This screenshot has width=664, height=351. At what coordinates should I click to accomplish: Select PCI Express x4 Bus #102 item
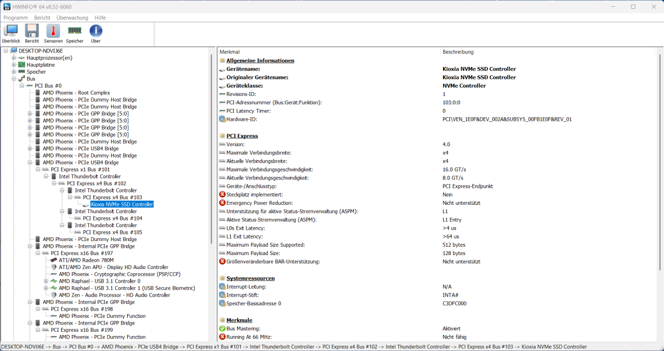[96, 184]
